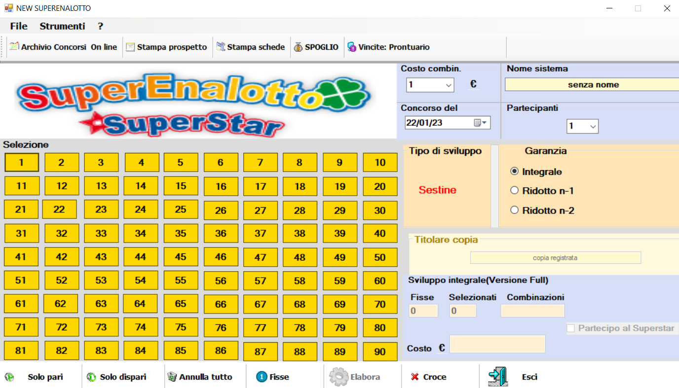Click the Croce red X icon
The width and height of the screenshot is (679, 388).
pyautogui.click(x=415, y=377)
